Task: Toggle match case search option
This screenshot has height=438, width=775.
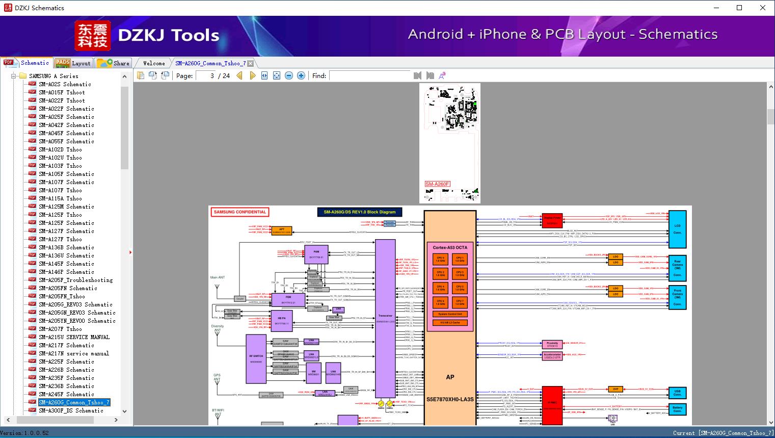Action: (x=442, y=75)
